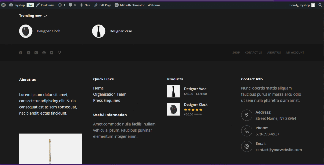This screenshot has width=324, height=165.
Task: Open the Customize link in admin bar
Action: tap(45, 5)
